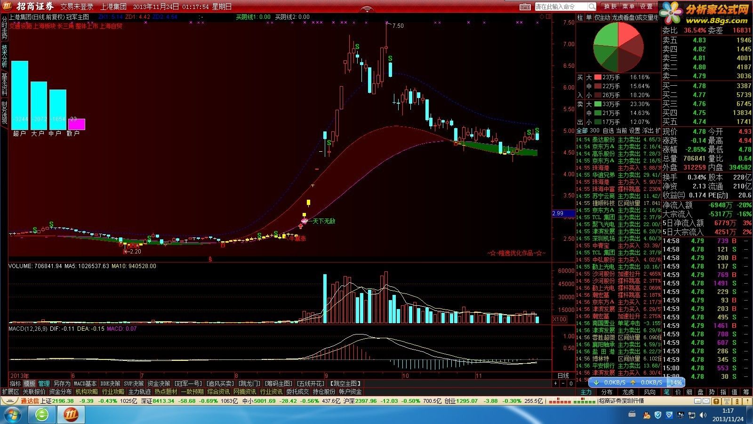Toggle the 柱 bar-chart view

580,17
